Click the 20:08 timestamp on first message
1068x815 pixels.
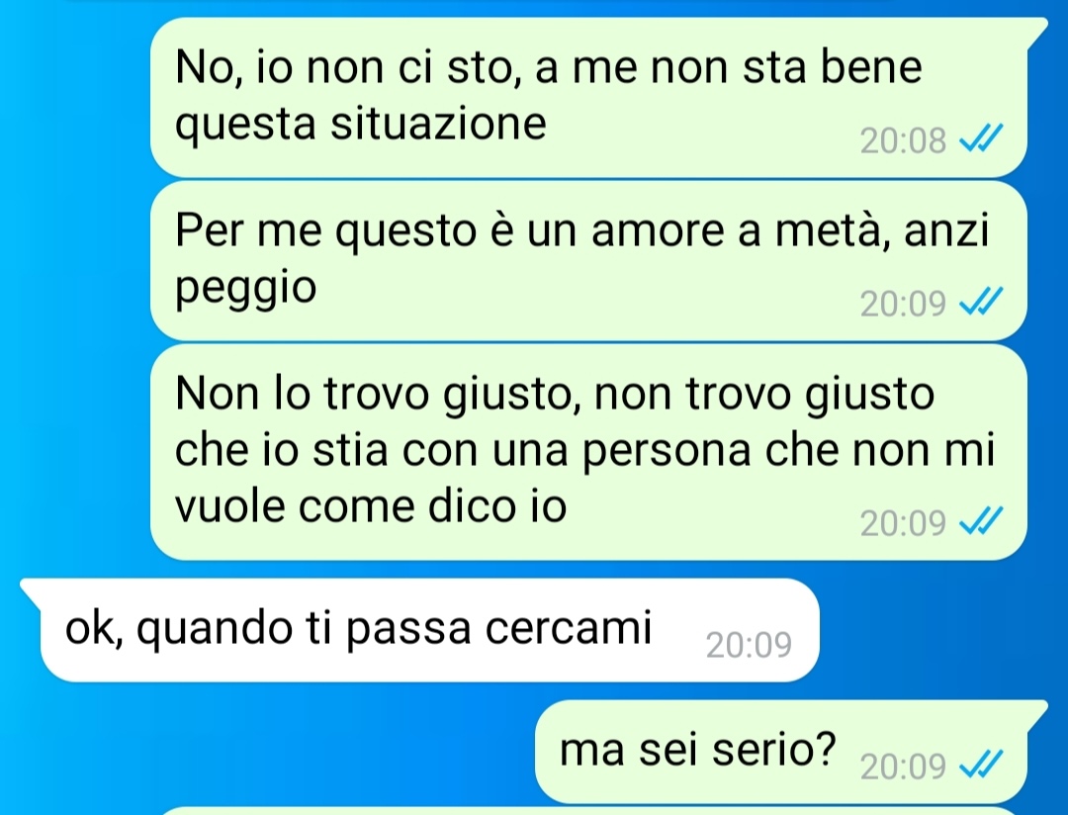903,141
